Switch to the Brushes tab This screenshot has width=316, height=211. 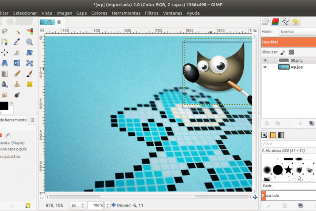(264, 135)
